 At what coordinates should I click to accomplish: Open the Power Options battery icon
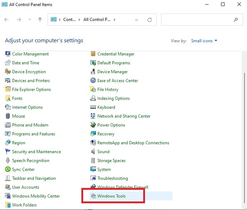point(93,125)
